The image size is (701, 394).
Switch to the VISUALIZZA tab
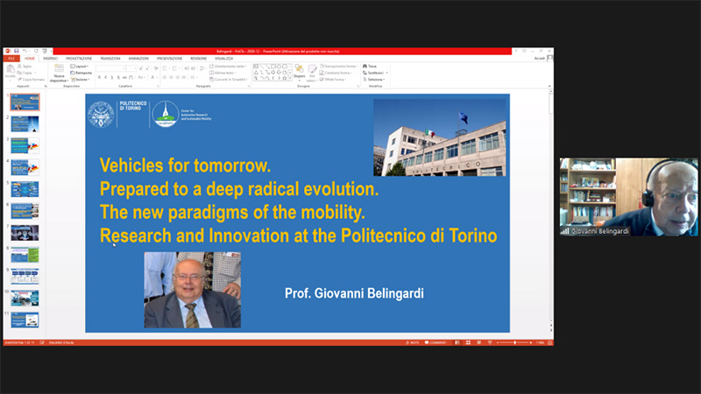[x=223, y=59]
